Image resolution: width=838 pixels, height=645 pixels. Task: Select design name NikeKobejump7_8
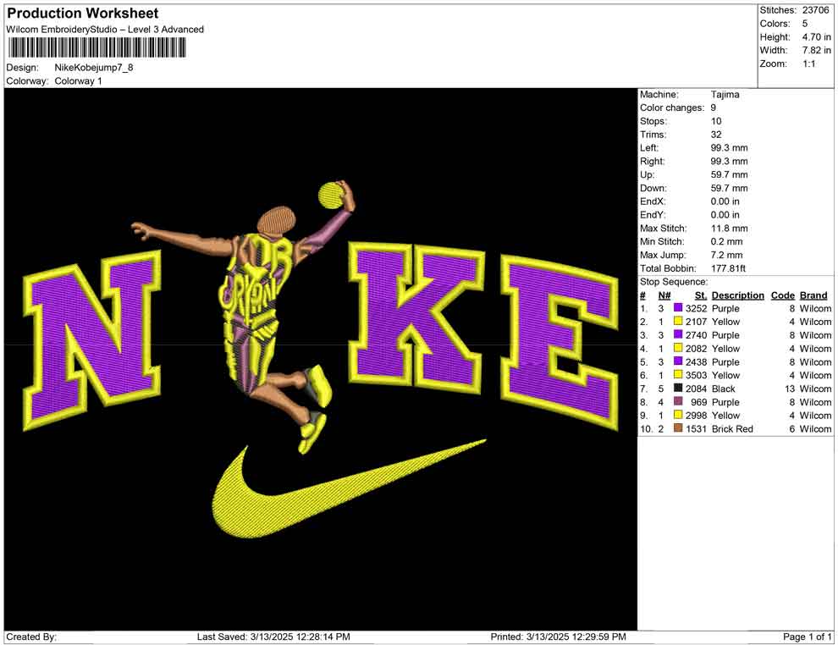[93, 68]
